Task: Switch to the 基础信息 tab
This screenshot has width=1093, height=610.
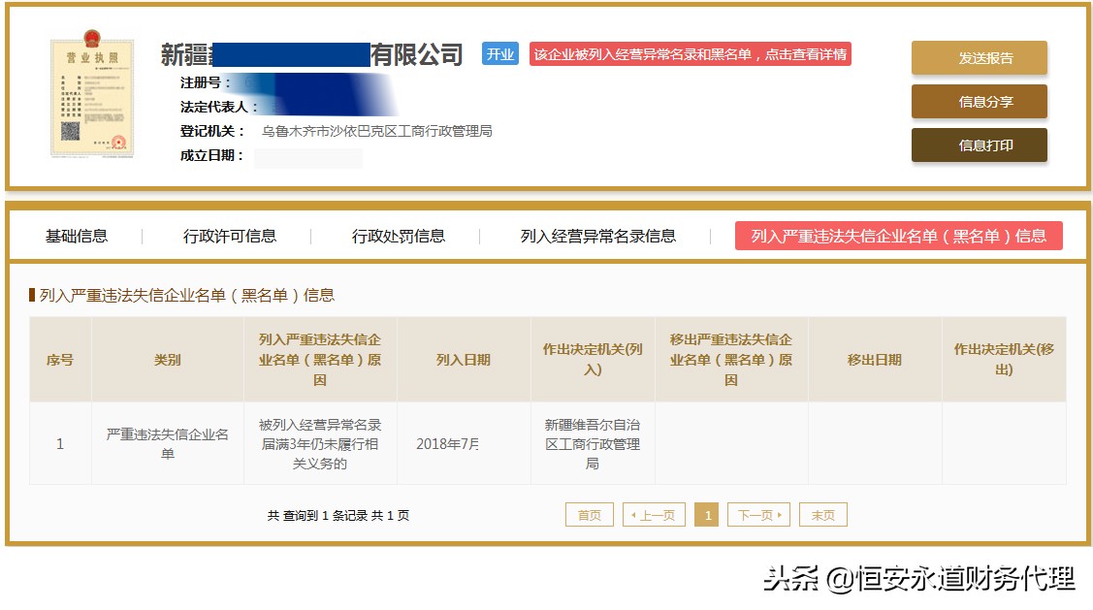Action: (x=78, y=235)
